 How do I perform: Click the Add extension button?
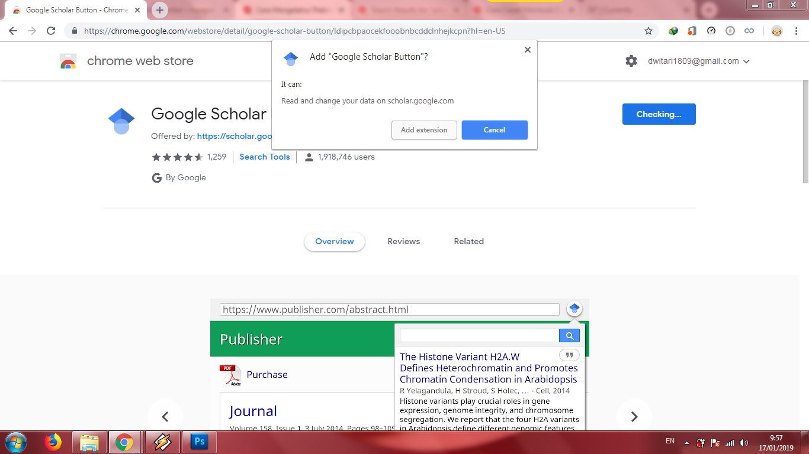(424, 130)
